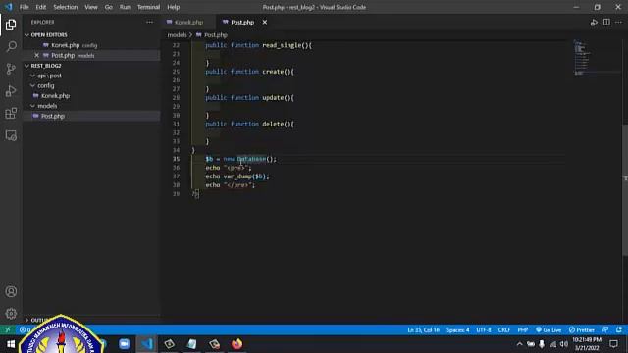This screenshot has width=628, height=353.
Task: Close Post.php in Open Editors list
Action: tap(37, 55)
